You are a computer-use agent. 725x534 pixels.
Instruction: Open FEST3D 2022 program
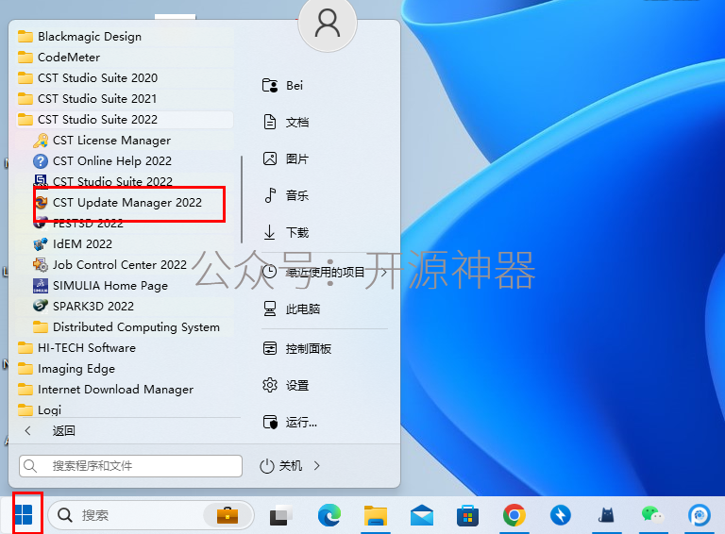click(88, 223)
